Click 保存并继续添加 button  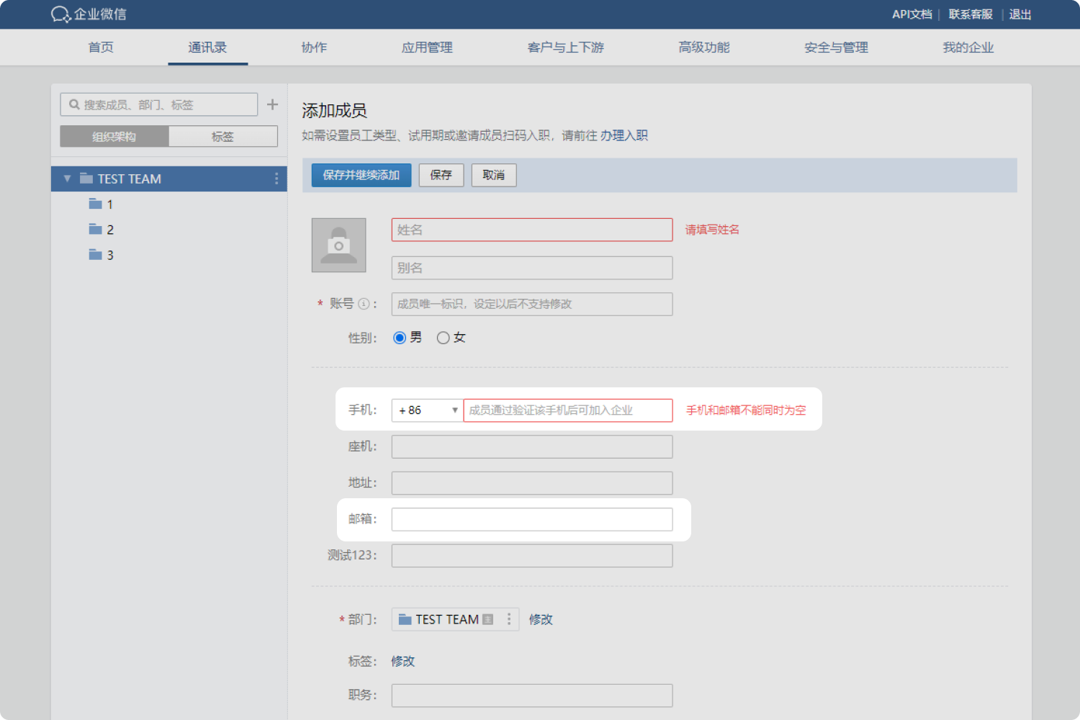pos(361,175)
